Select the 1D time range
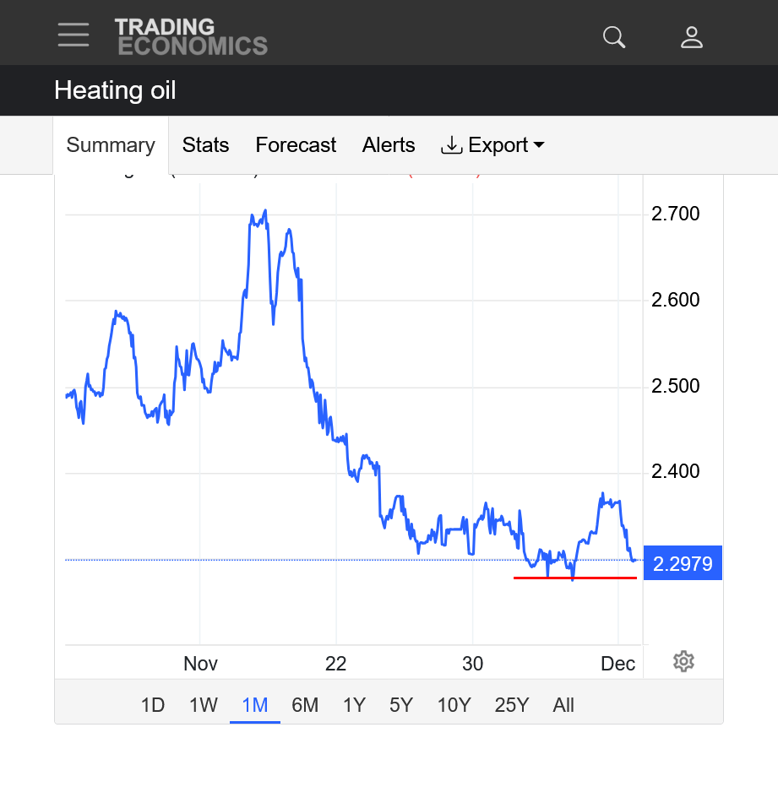This screenshot has width=778, height=787. tap(152, 705)
